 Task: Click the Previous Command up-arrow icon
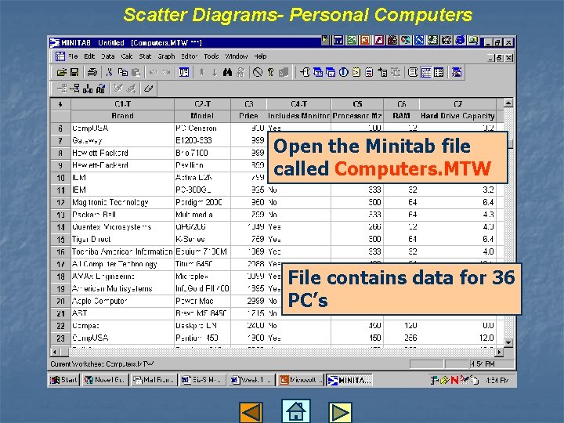[202, 73]
